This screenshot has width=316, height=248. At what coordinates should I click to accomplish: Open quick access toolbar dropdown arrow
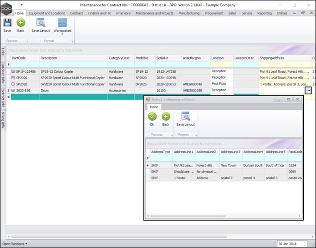pos(21,5)
